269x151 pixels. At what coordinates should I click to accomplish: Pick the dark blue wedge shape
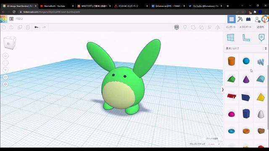pos(246,97)
